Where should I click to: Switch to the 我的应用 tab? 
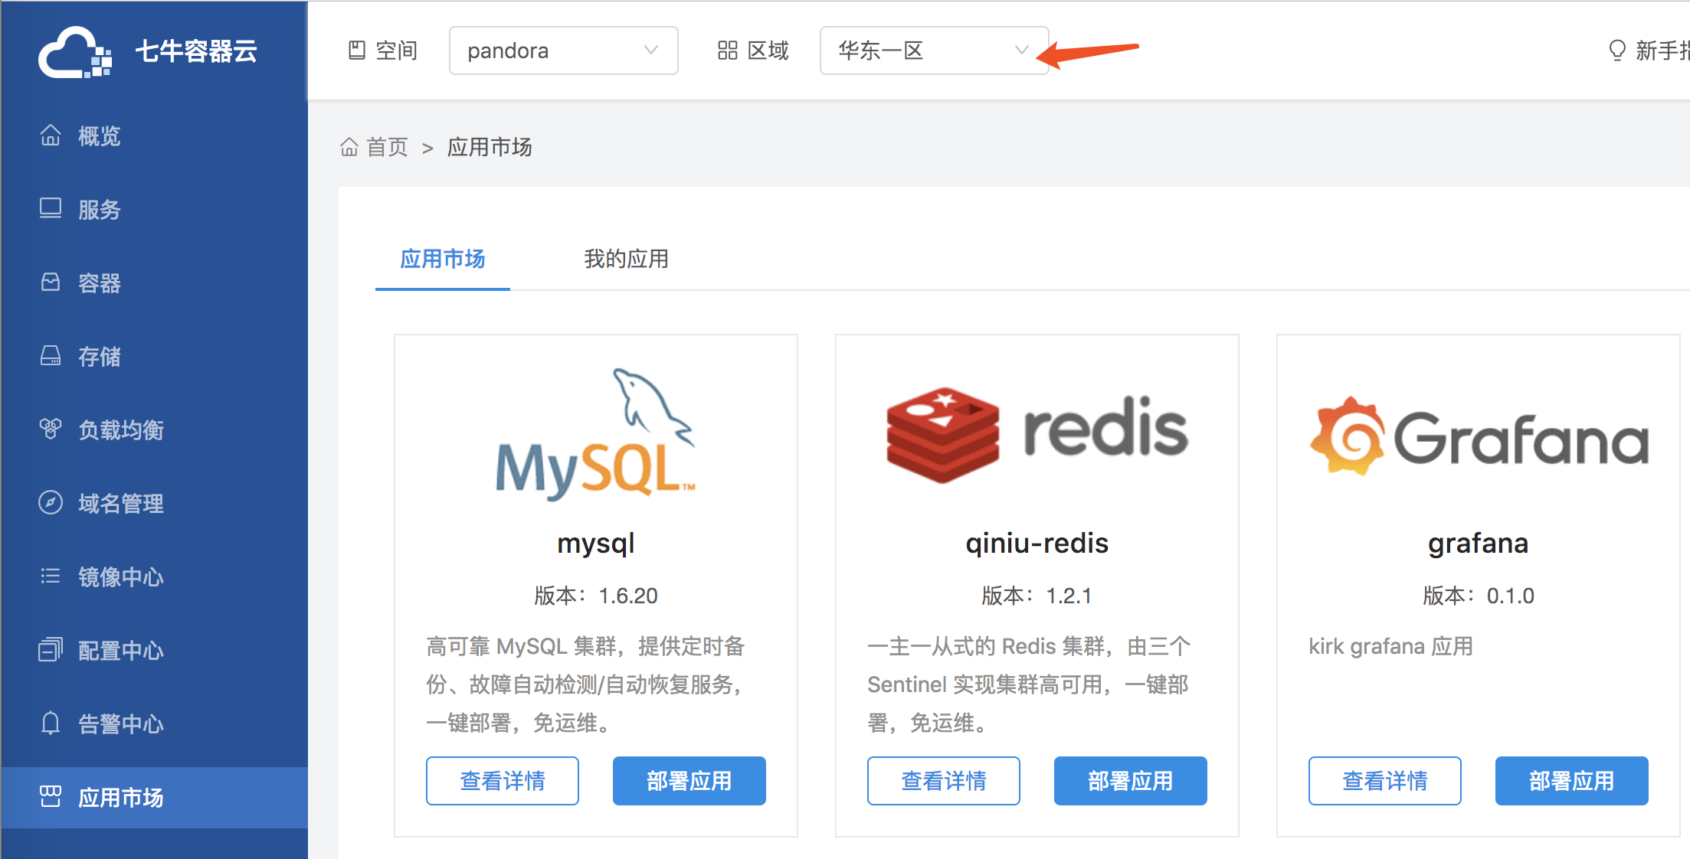pyautogui.click(x=627, y=260)
